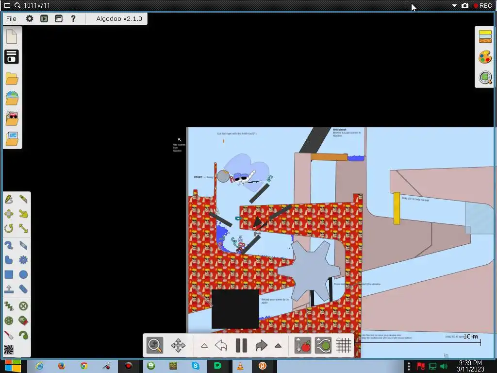
Task: Open the recorder dropdown arrow
Action: coord(454,6)
